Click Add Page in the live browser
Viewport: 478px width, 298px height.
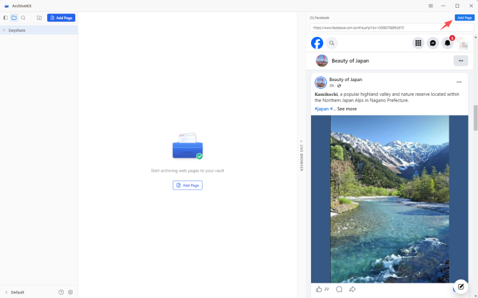464,18
